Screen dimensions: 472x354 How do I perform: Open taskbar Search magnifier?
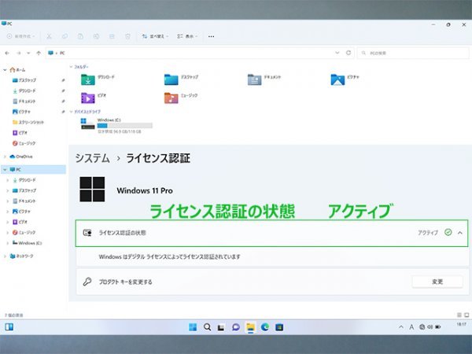(207, 327)
